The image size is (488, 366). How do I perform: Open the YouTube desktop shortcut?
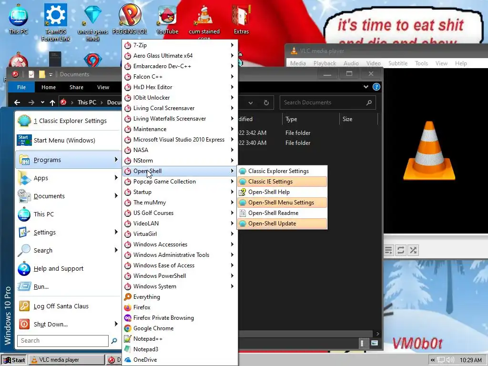click(x=167, y=19)
